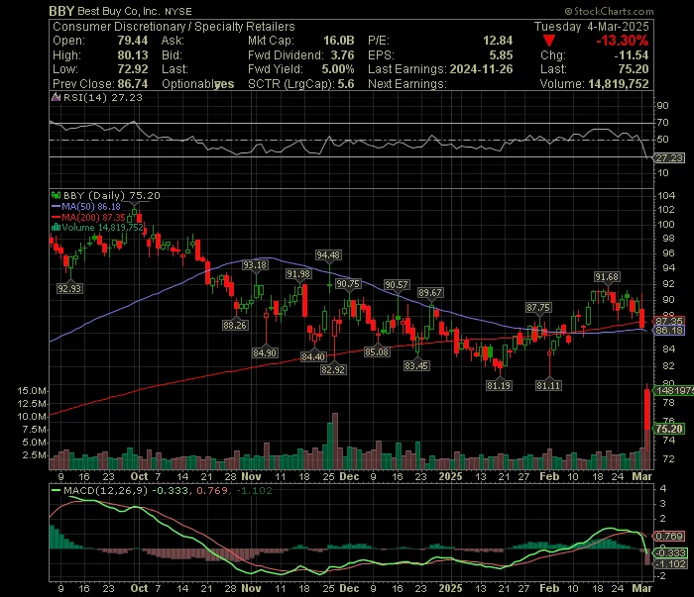The height and width of the screenshot is (597, 694).
Task: Click the Next Earnings label
Action: point(407,84)
